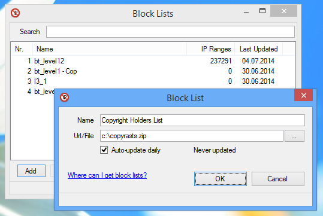Minimize the Block Lists window

coord(246,13)
